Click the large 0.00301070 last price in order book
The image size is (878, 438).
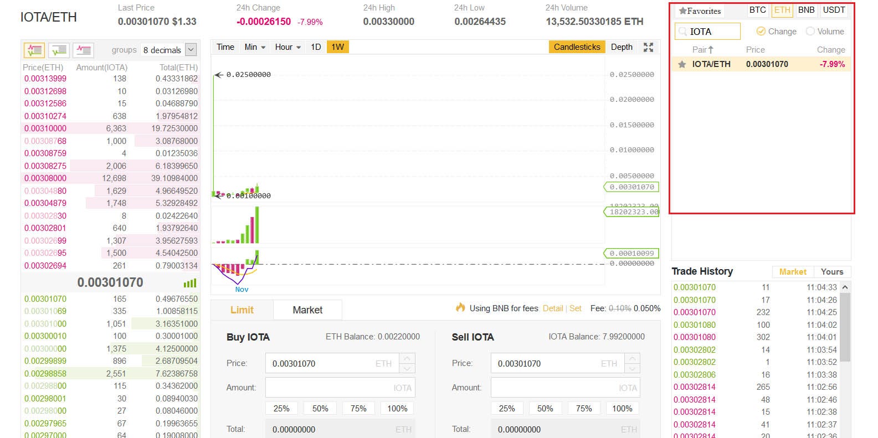click(x=110, y=282)
